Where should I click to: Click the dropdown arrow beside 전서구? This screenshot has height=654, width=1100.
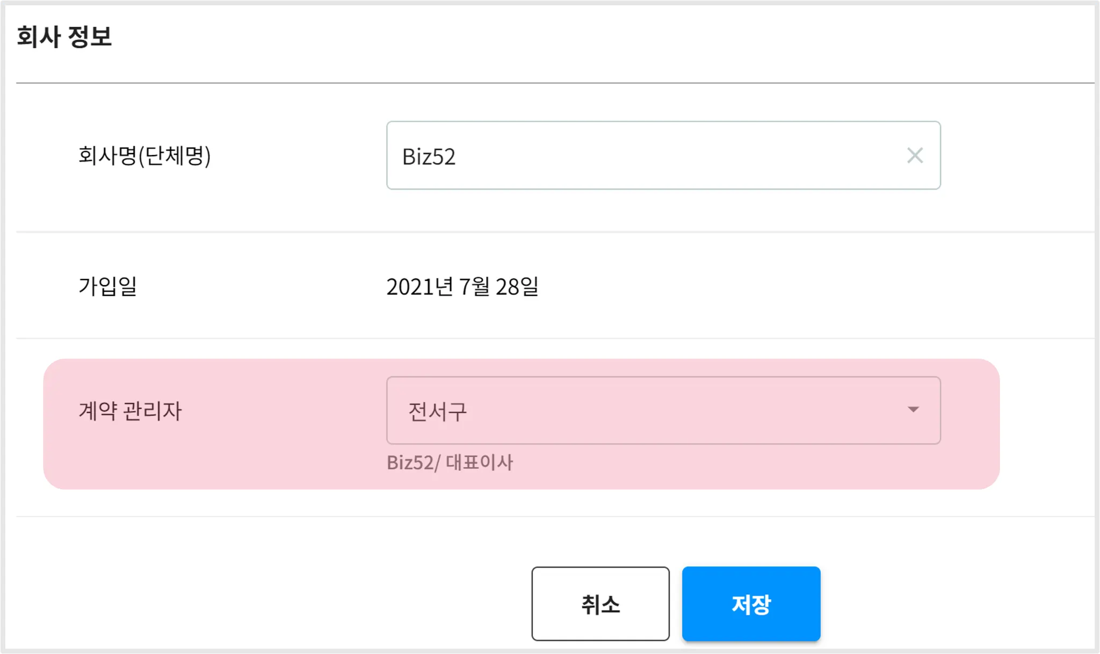pyautogui.click(x=913, y=410)
